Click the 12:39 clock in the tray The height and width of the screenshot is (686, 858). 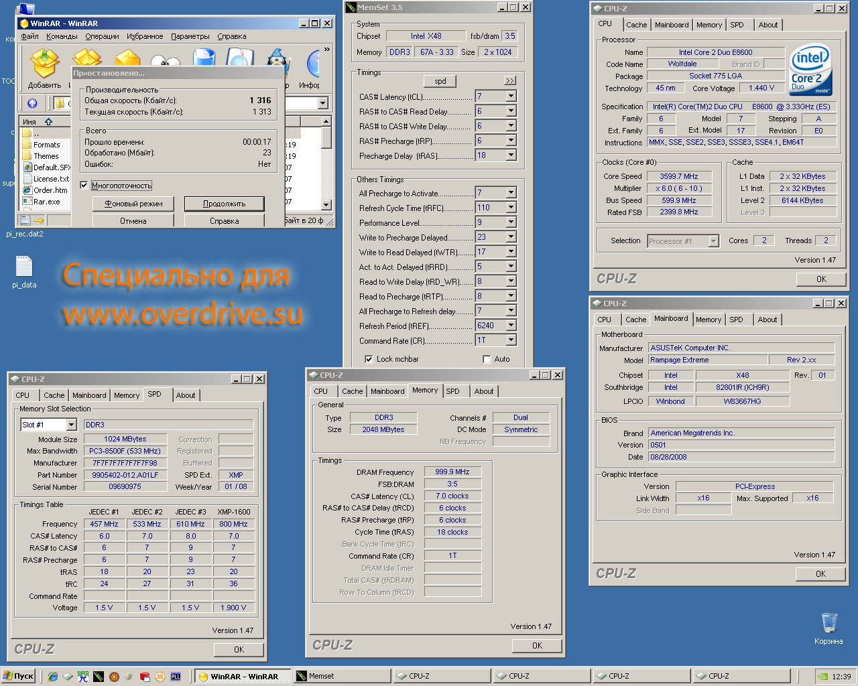coord(841,677)
